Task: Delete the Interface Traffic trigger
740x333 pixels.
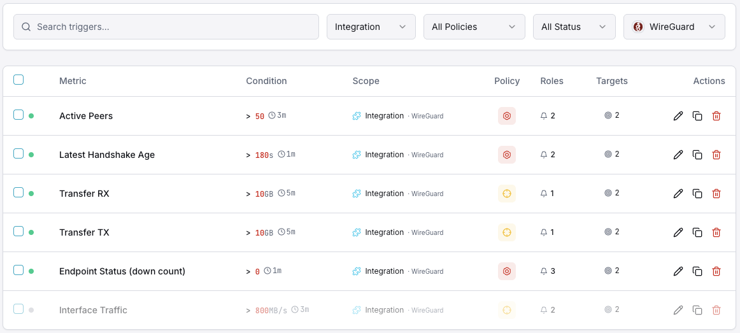Action: 716,310
